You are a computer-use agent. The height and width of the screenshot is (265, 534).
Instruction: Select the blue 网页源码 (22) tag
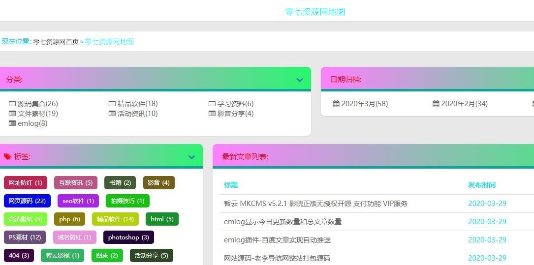point(27,201)
